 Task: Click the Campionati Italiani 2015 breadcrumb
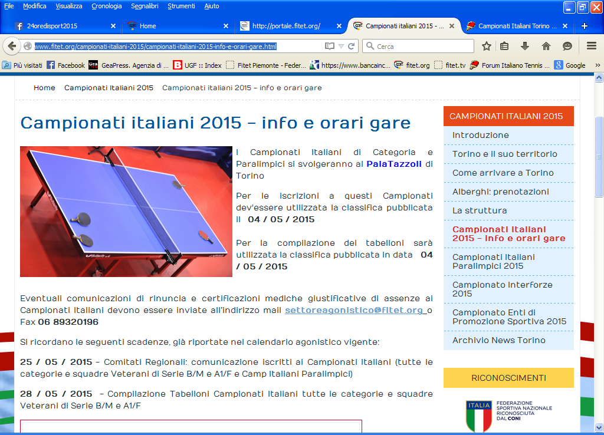pos(109,88)
